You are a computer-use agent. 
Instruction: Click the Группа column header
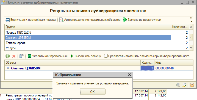point(88,27)
